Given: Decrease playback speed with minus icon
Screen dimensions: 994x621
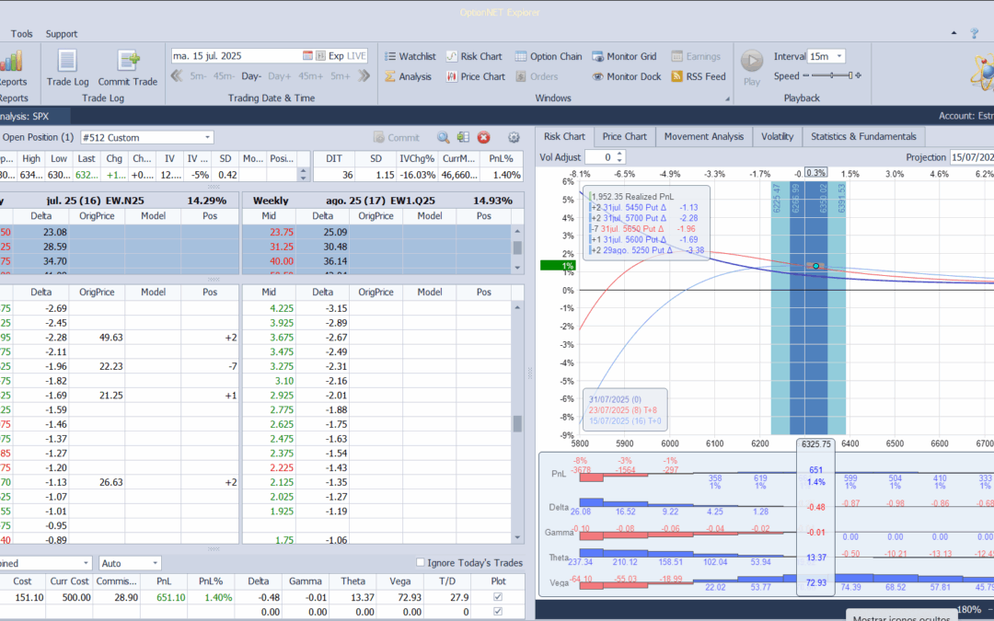Looking at the screenshot, I should pos(805,75).
